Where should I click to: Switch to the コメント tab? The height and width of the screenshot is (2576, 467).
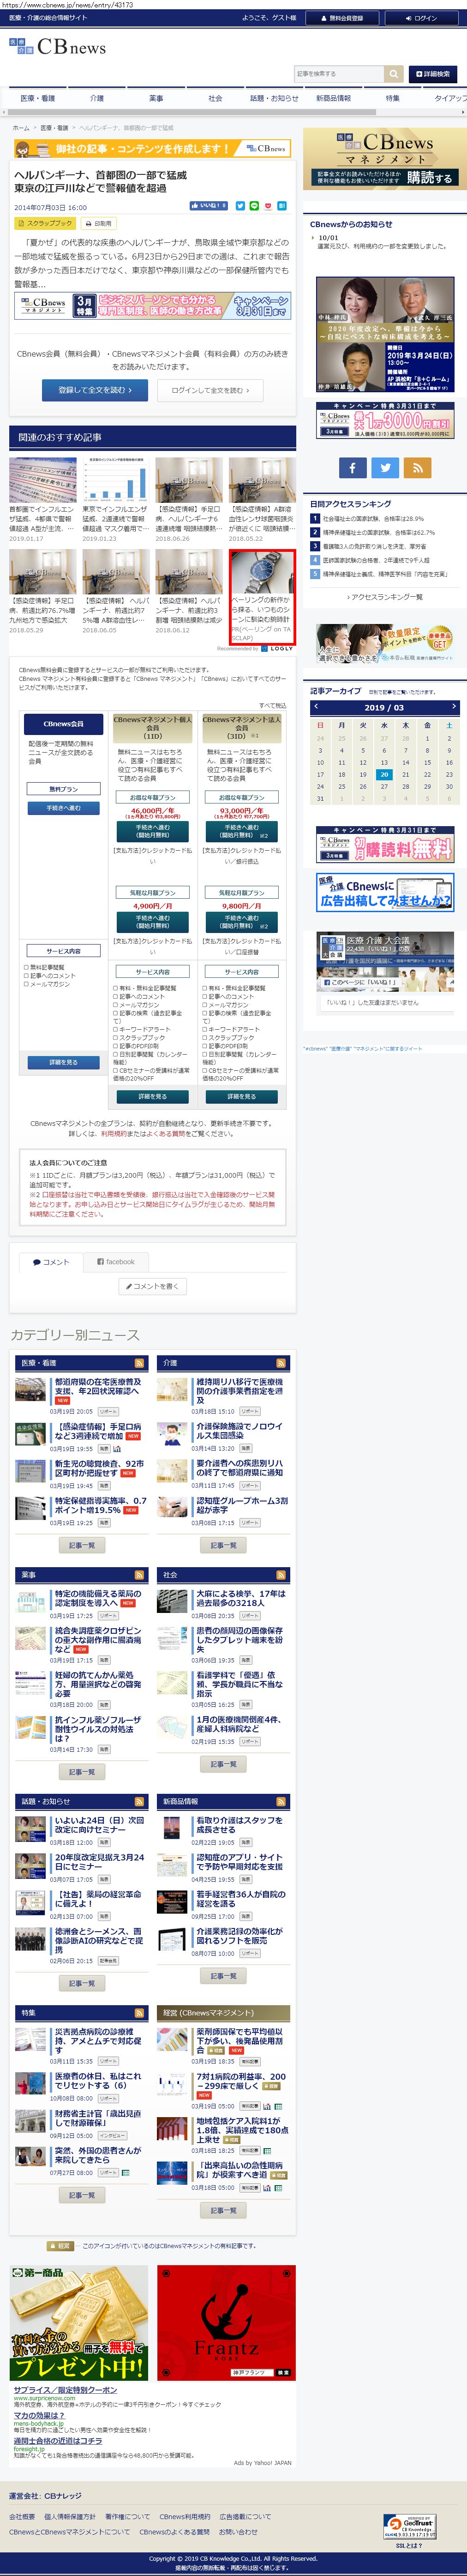50,1262
